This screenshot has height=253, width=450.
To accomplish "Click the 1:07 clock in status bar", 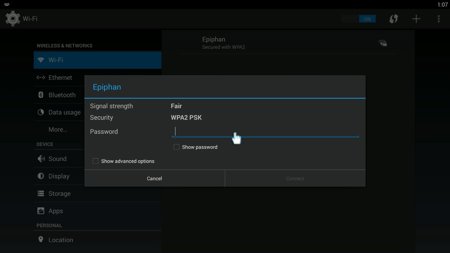I will tap(442, 5).
